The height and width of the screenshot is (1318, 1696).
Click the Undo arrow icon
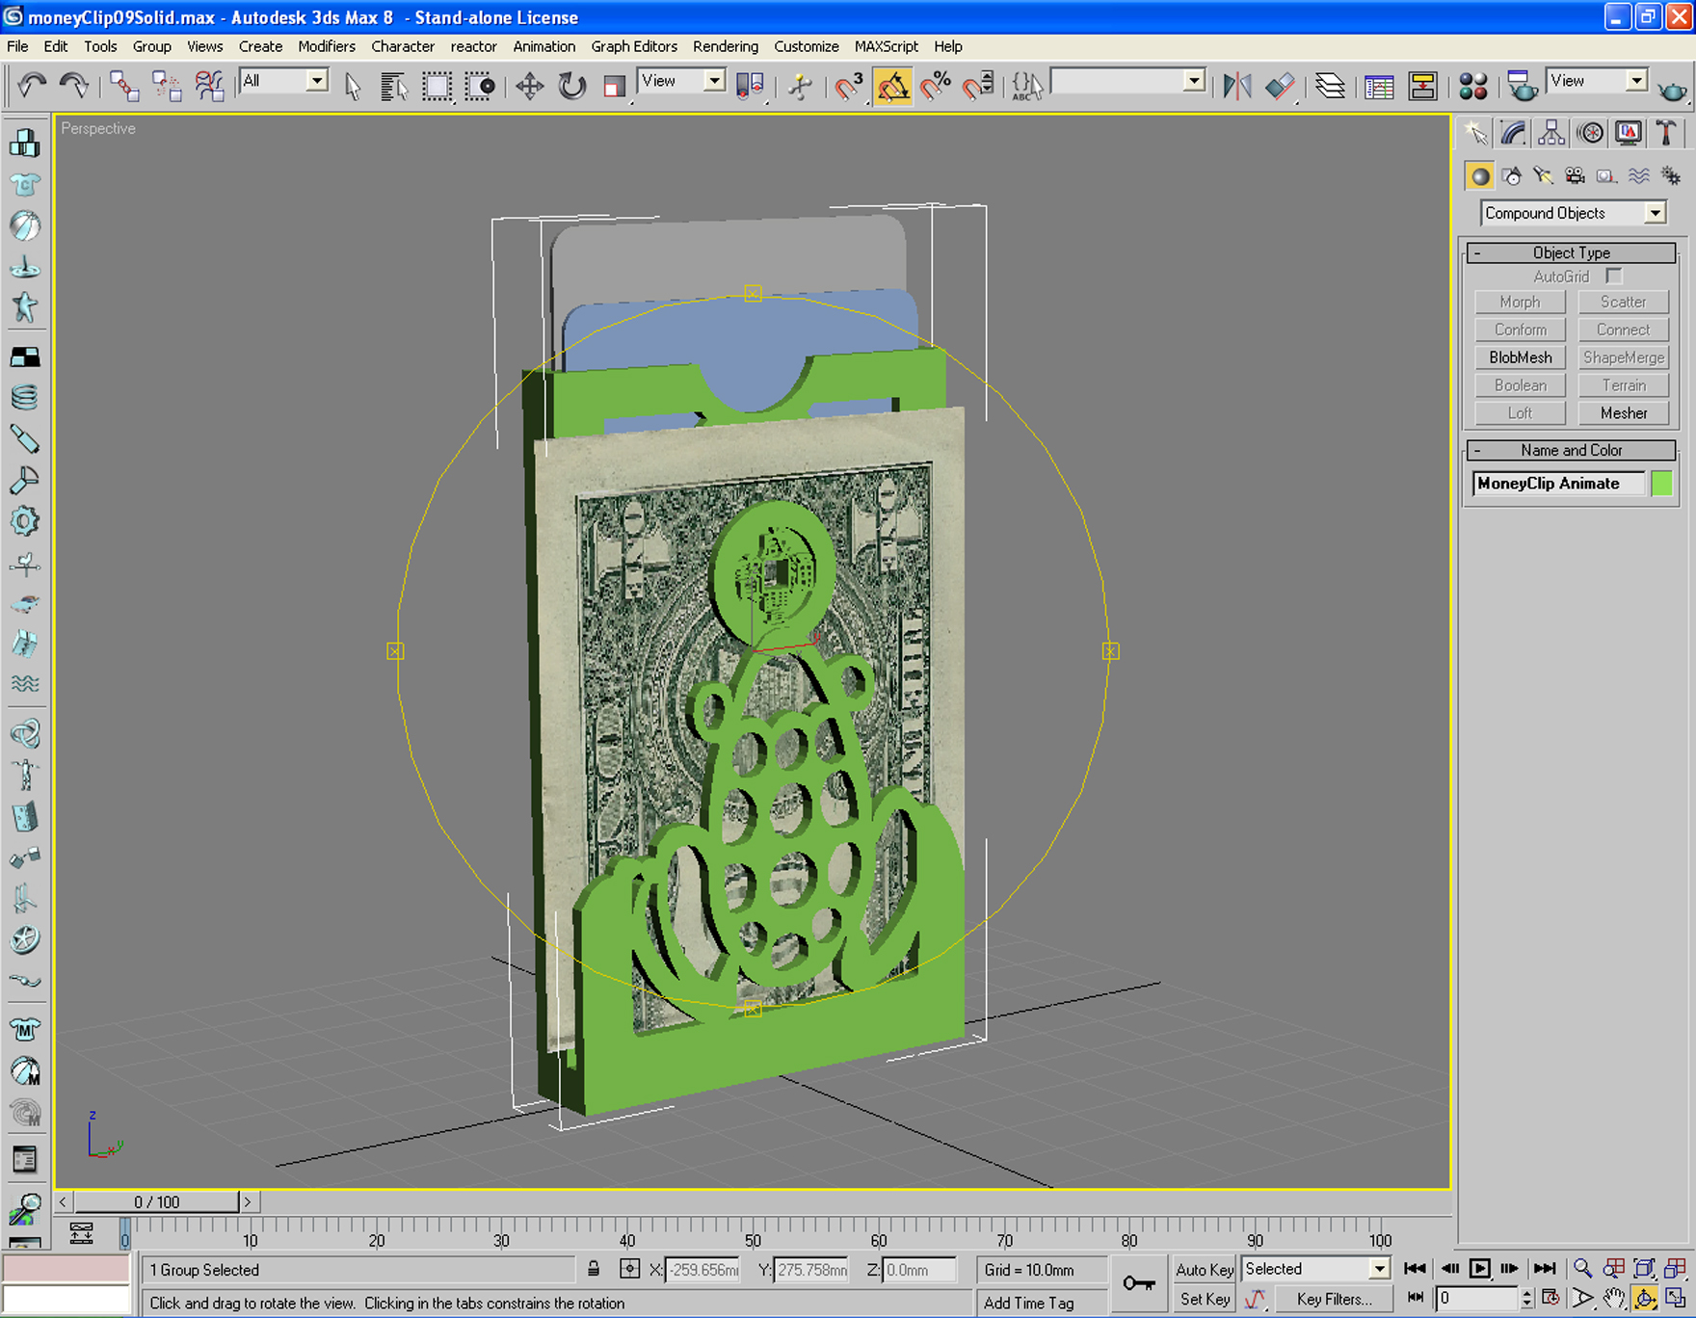(32, 87)
